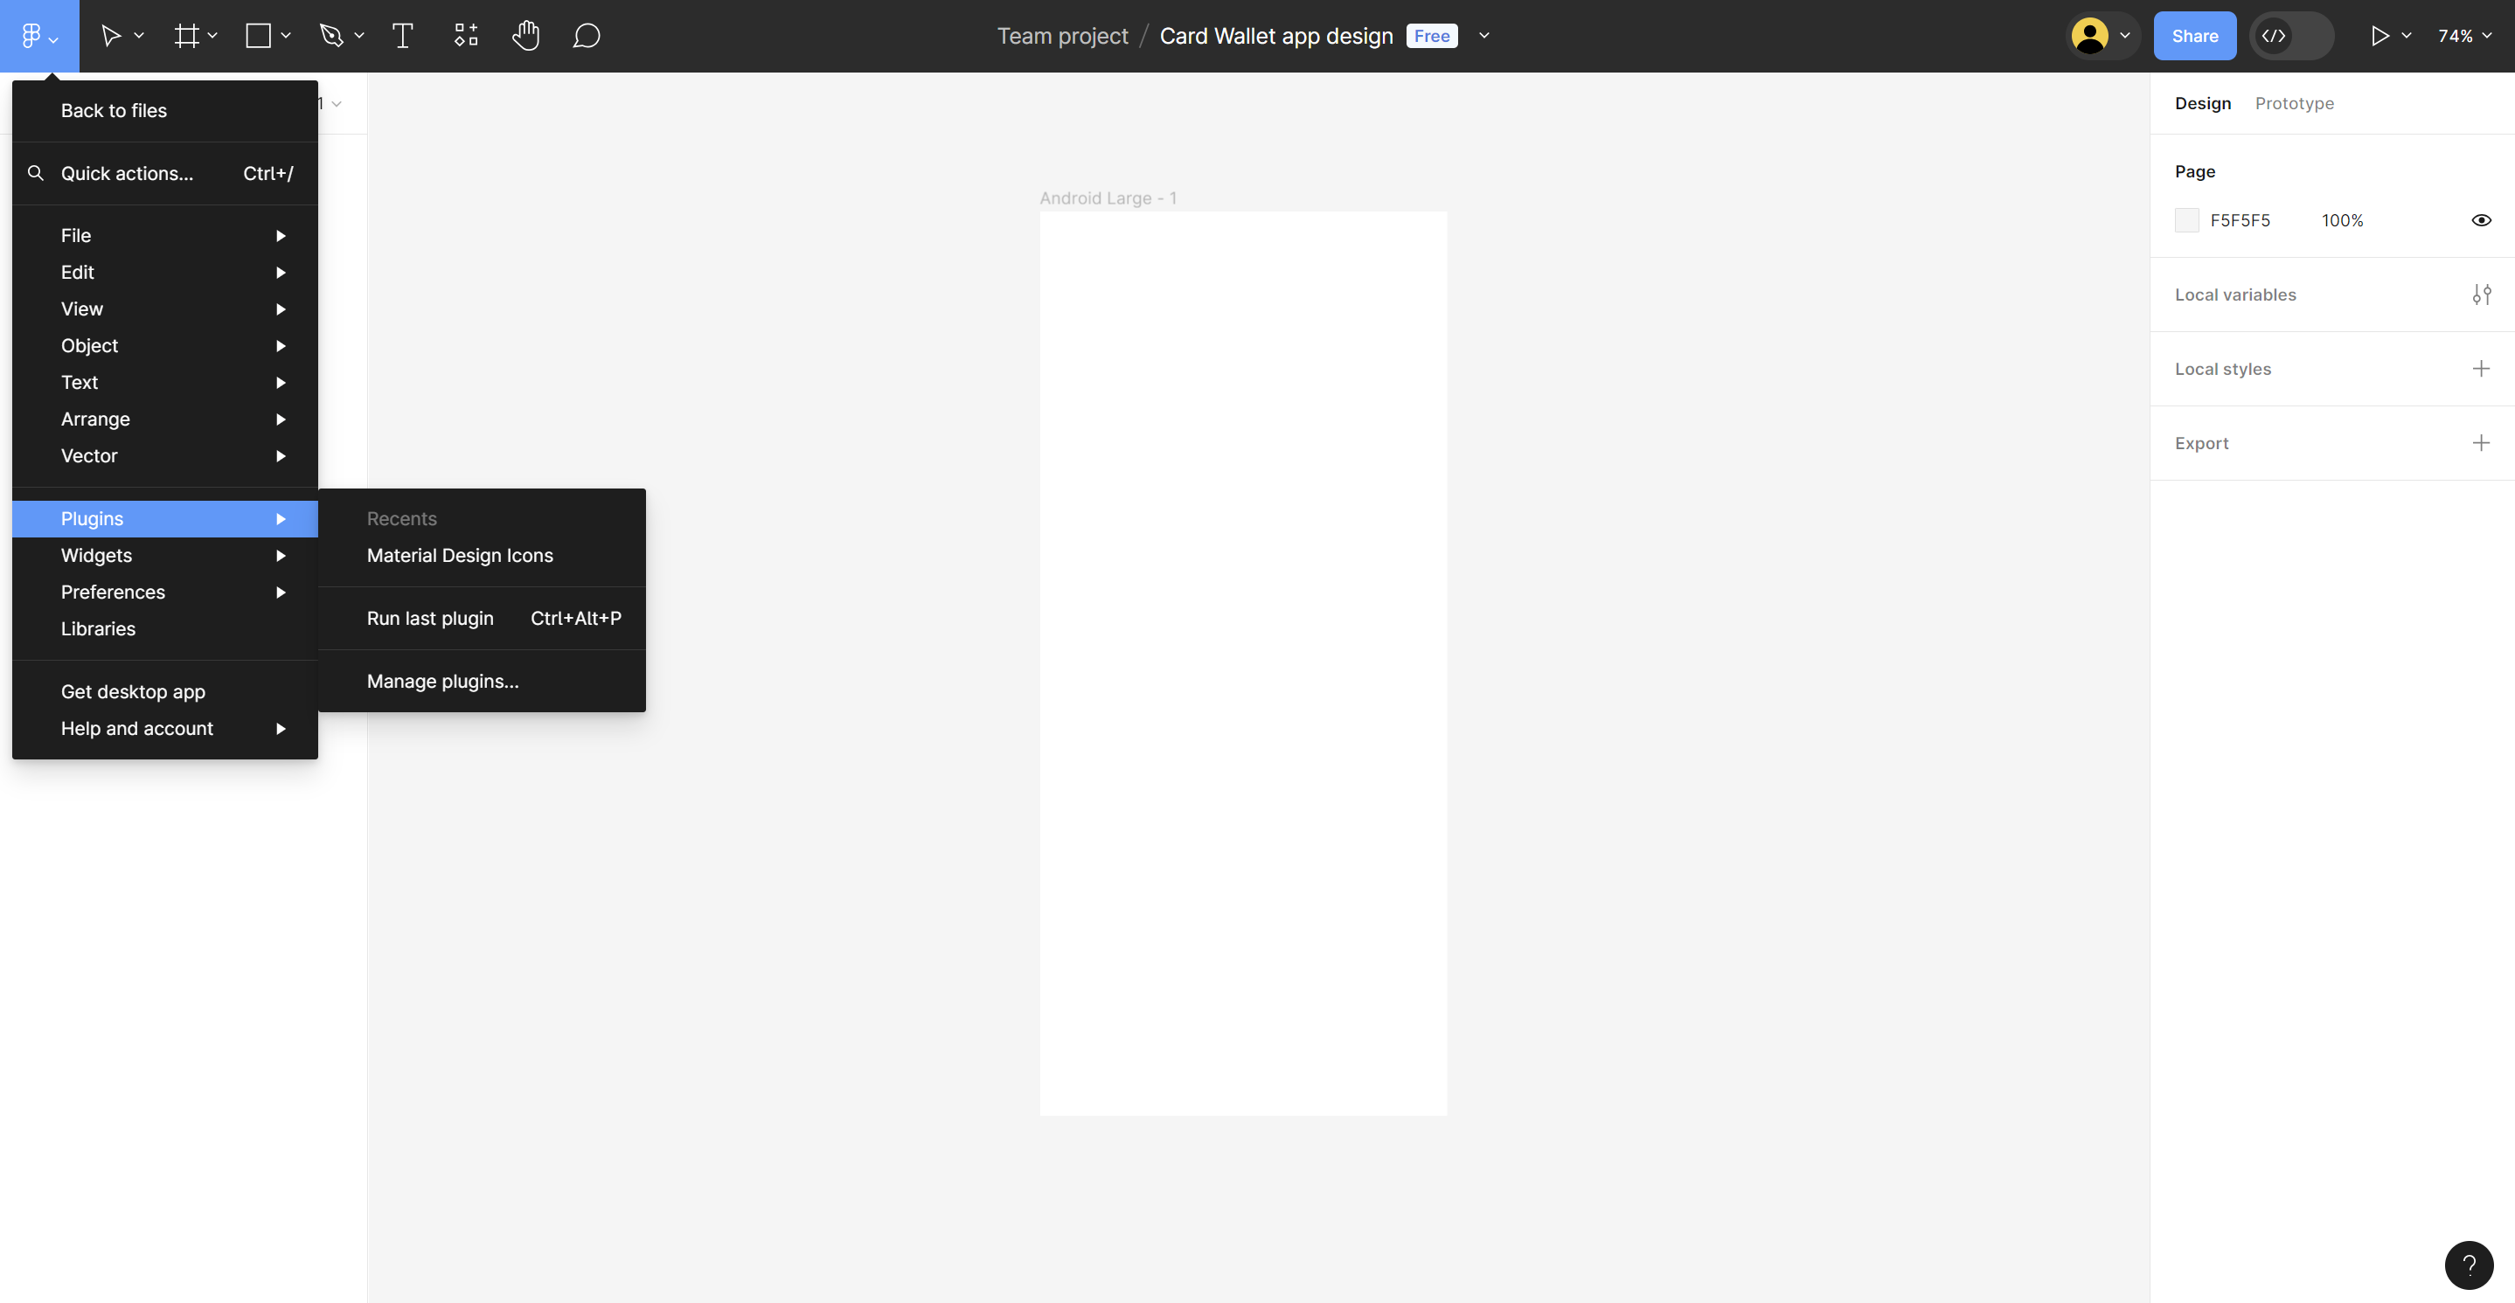The height and width of the screenshot is (1303, 2515).
Task: Select the Comment tool
Action: click(x=586, y=36)
